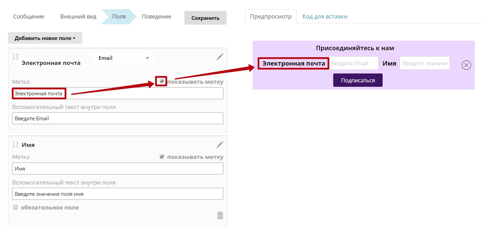Screen dimensions: 481x231
Task: Click reorder arrows icon next to Имя
Action: 15,145
